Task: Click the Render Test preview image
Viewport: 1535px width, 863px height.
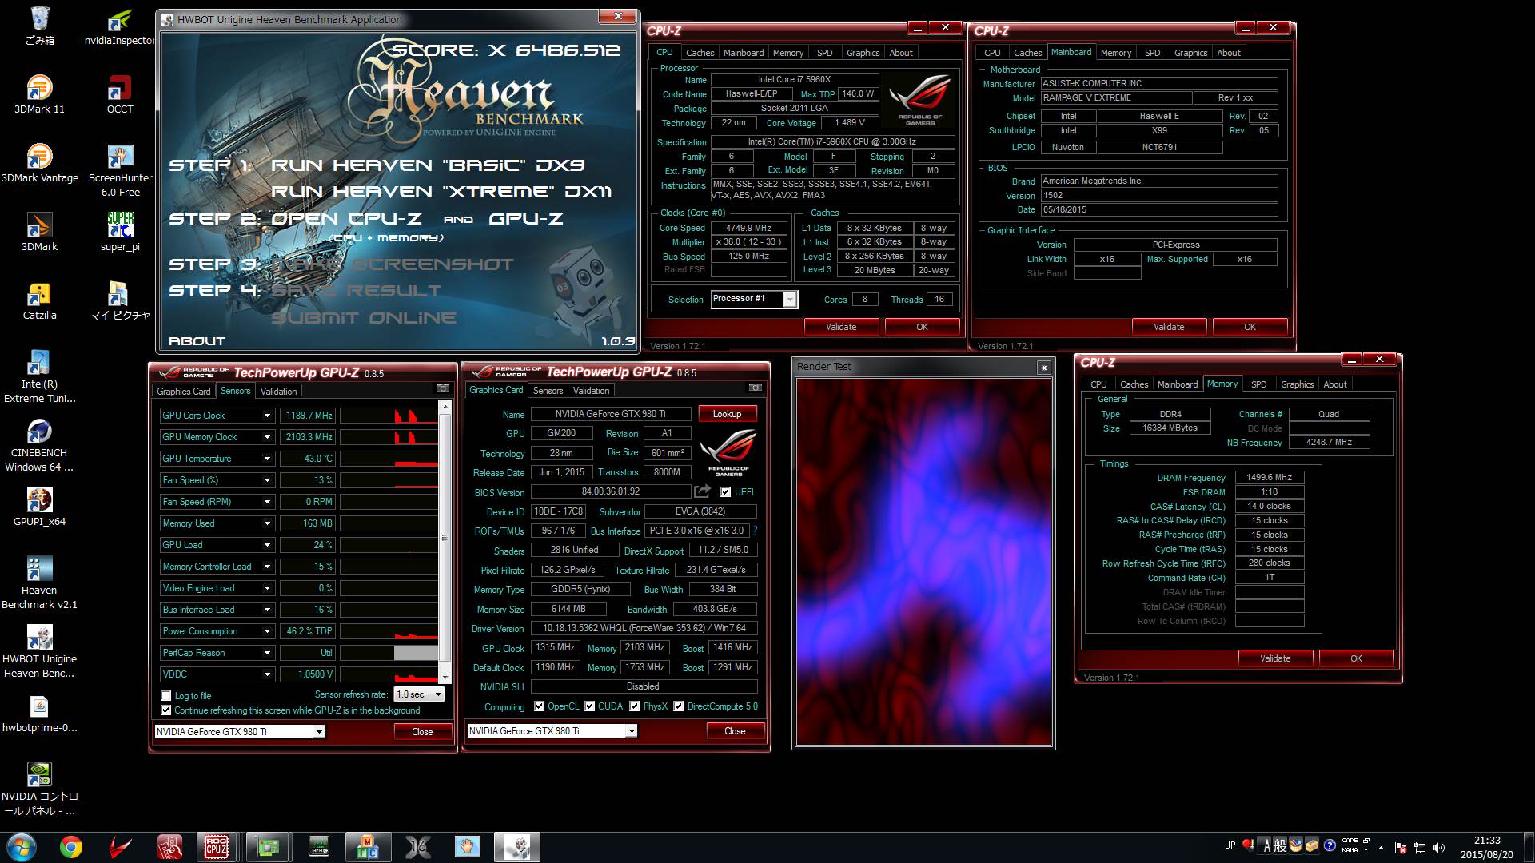Action: coord(923,562)
